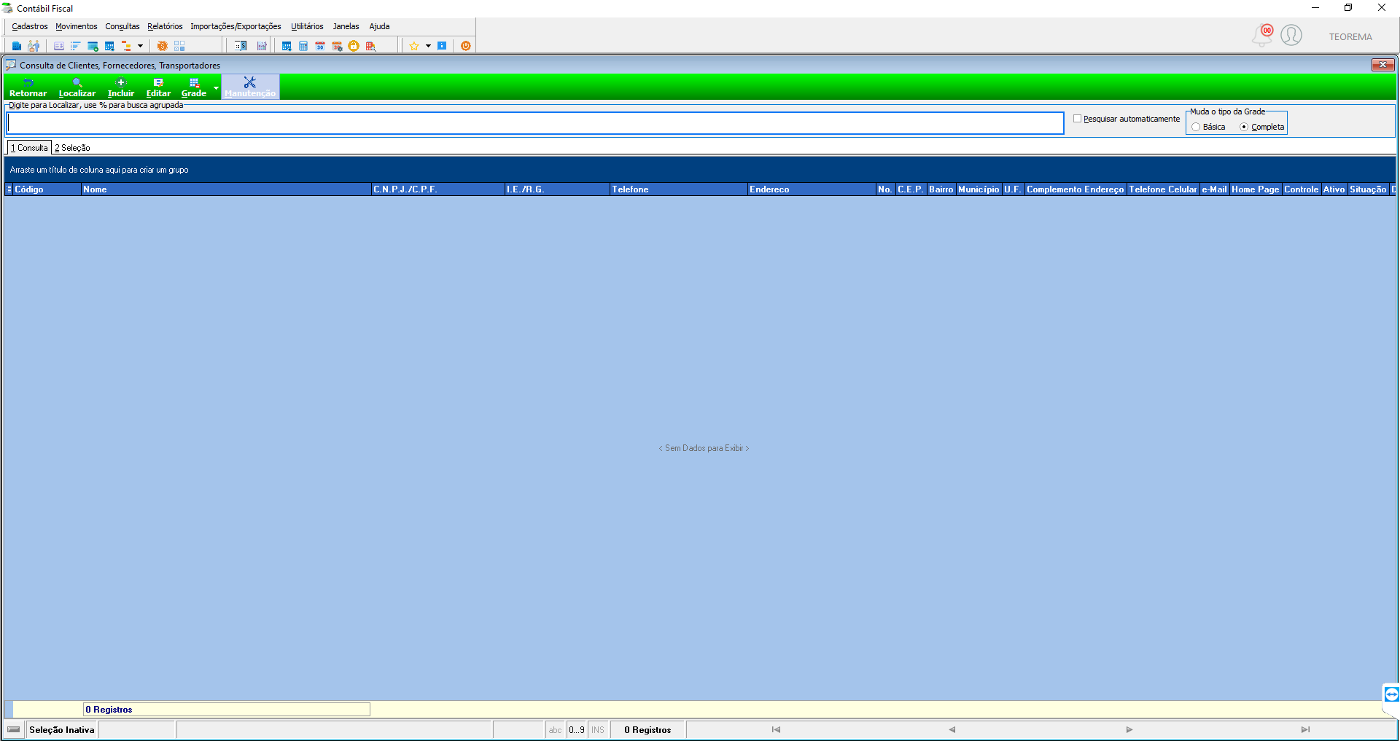Open the Relatórios menu
Screen dimensions: 1400x741
[165, 26]
